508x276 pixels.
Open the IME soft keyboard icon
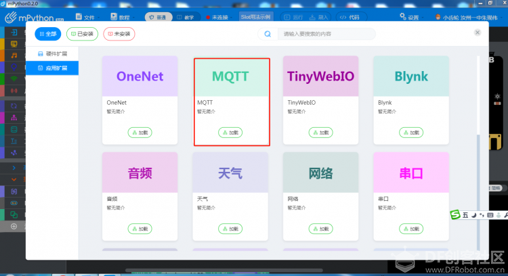pos(490,215)
